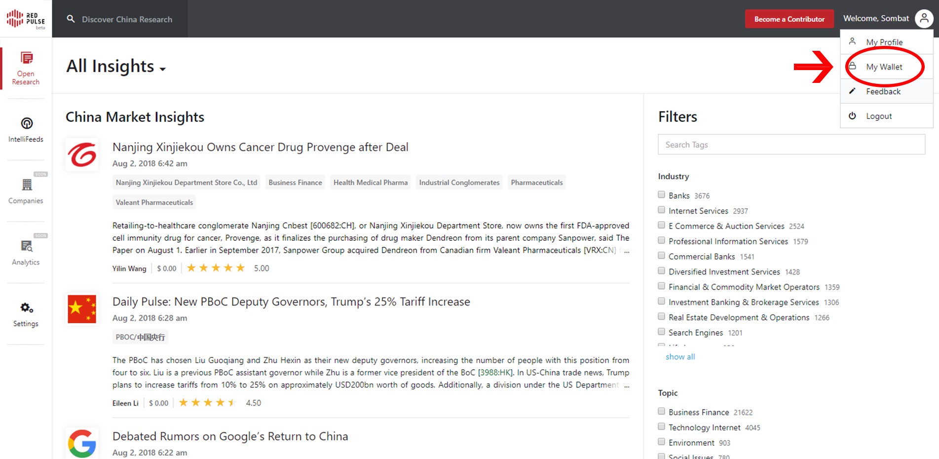Screen dimensions: 939x459
Task: Check Real Estate Development & Operations filter
Action: (661, 316)
